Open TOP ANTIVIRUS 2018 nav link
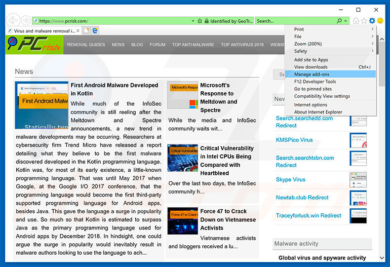This screenshot has width=390, height=267. tap(242, 45)
